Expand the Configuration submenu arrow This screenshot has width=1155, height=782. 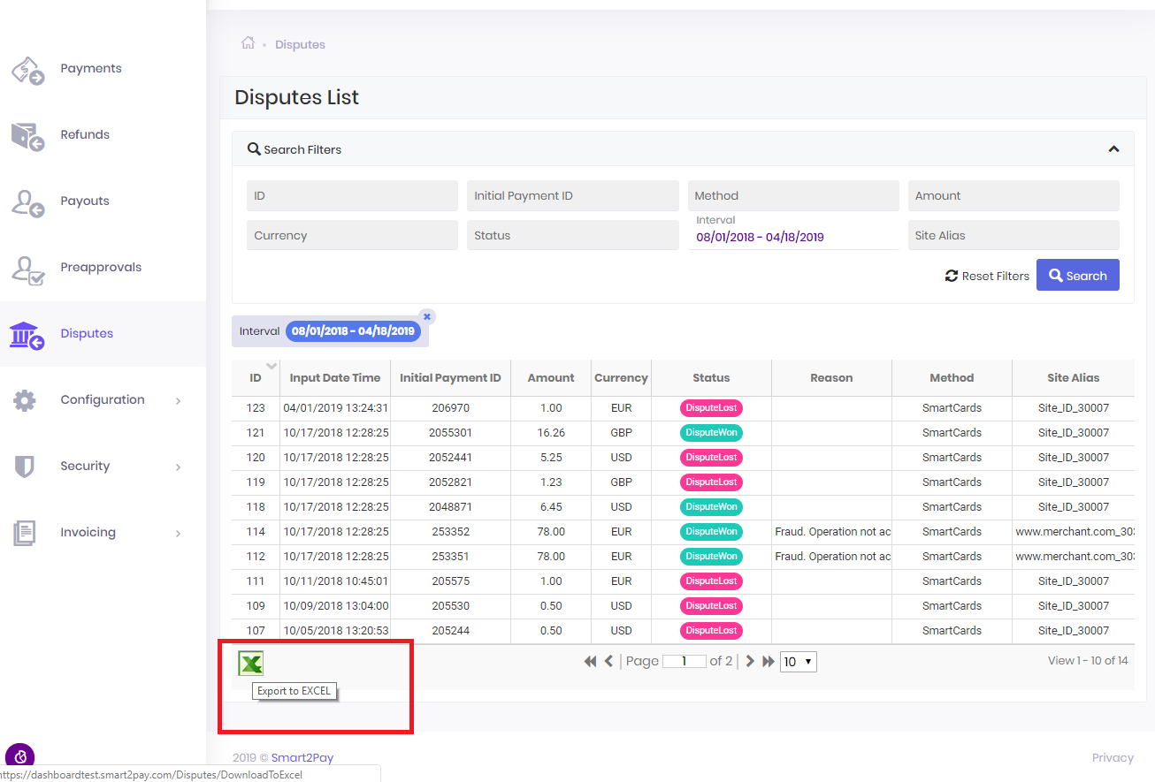[178, 401]
